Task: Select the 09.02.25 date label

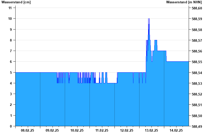Action: pyautogui.click(x=52, y=130)
